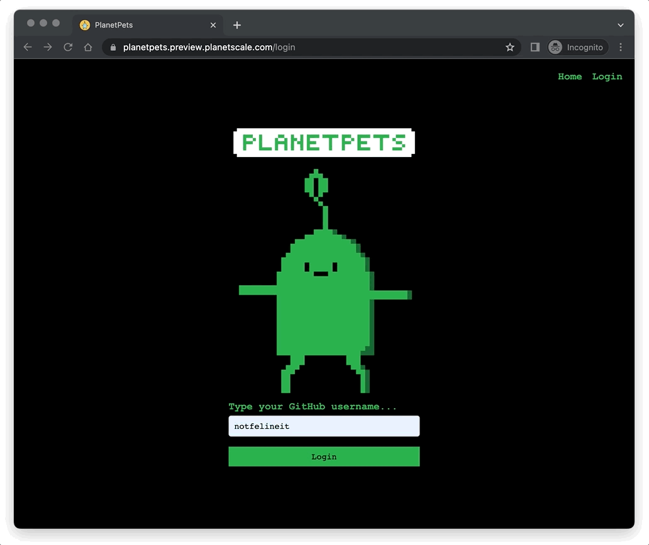Open the browser home page icon
The height and width of the screenshot is (545, 649).
pyautogui.click(x=88, y=47)
